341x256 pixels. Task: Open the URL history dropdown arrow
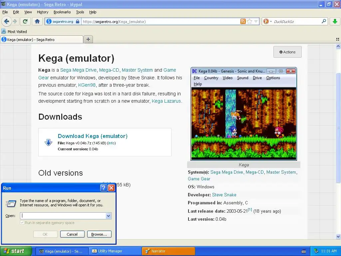(x=256, y=21)
